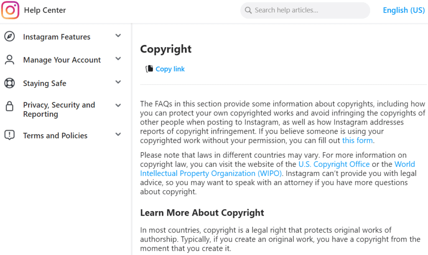Click the Instagram logo icon
The width and height of the screenshot is (428, 255).
[x=10, y=10]
